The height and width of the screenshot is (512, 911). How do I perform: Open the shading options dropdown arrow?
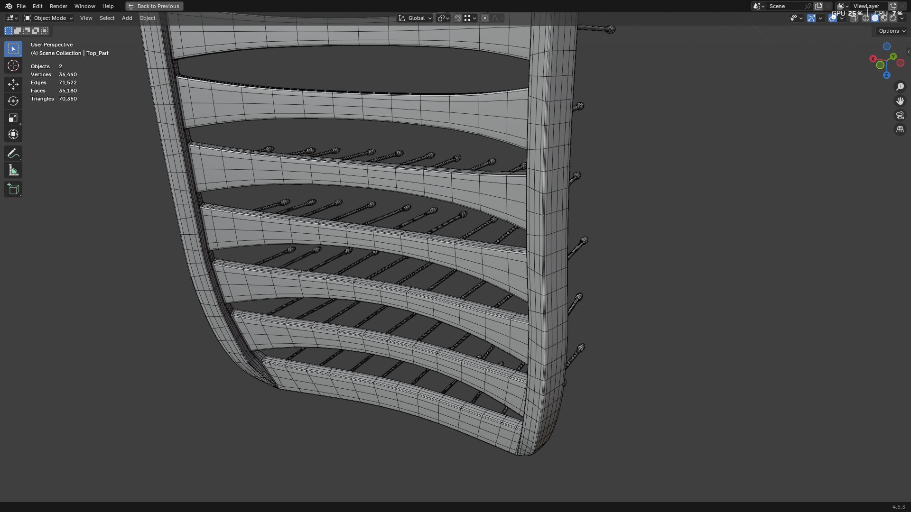(902, 18)
